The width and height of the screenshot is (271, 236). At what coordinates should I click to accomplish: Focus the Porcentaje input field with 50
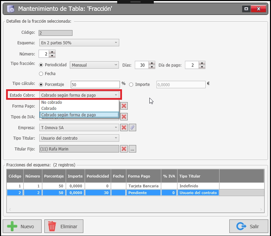(95, 85)
